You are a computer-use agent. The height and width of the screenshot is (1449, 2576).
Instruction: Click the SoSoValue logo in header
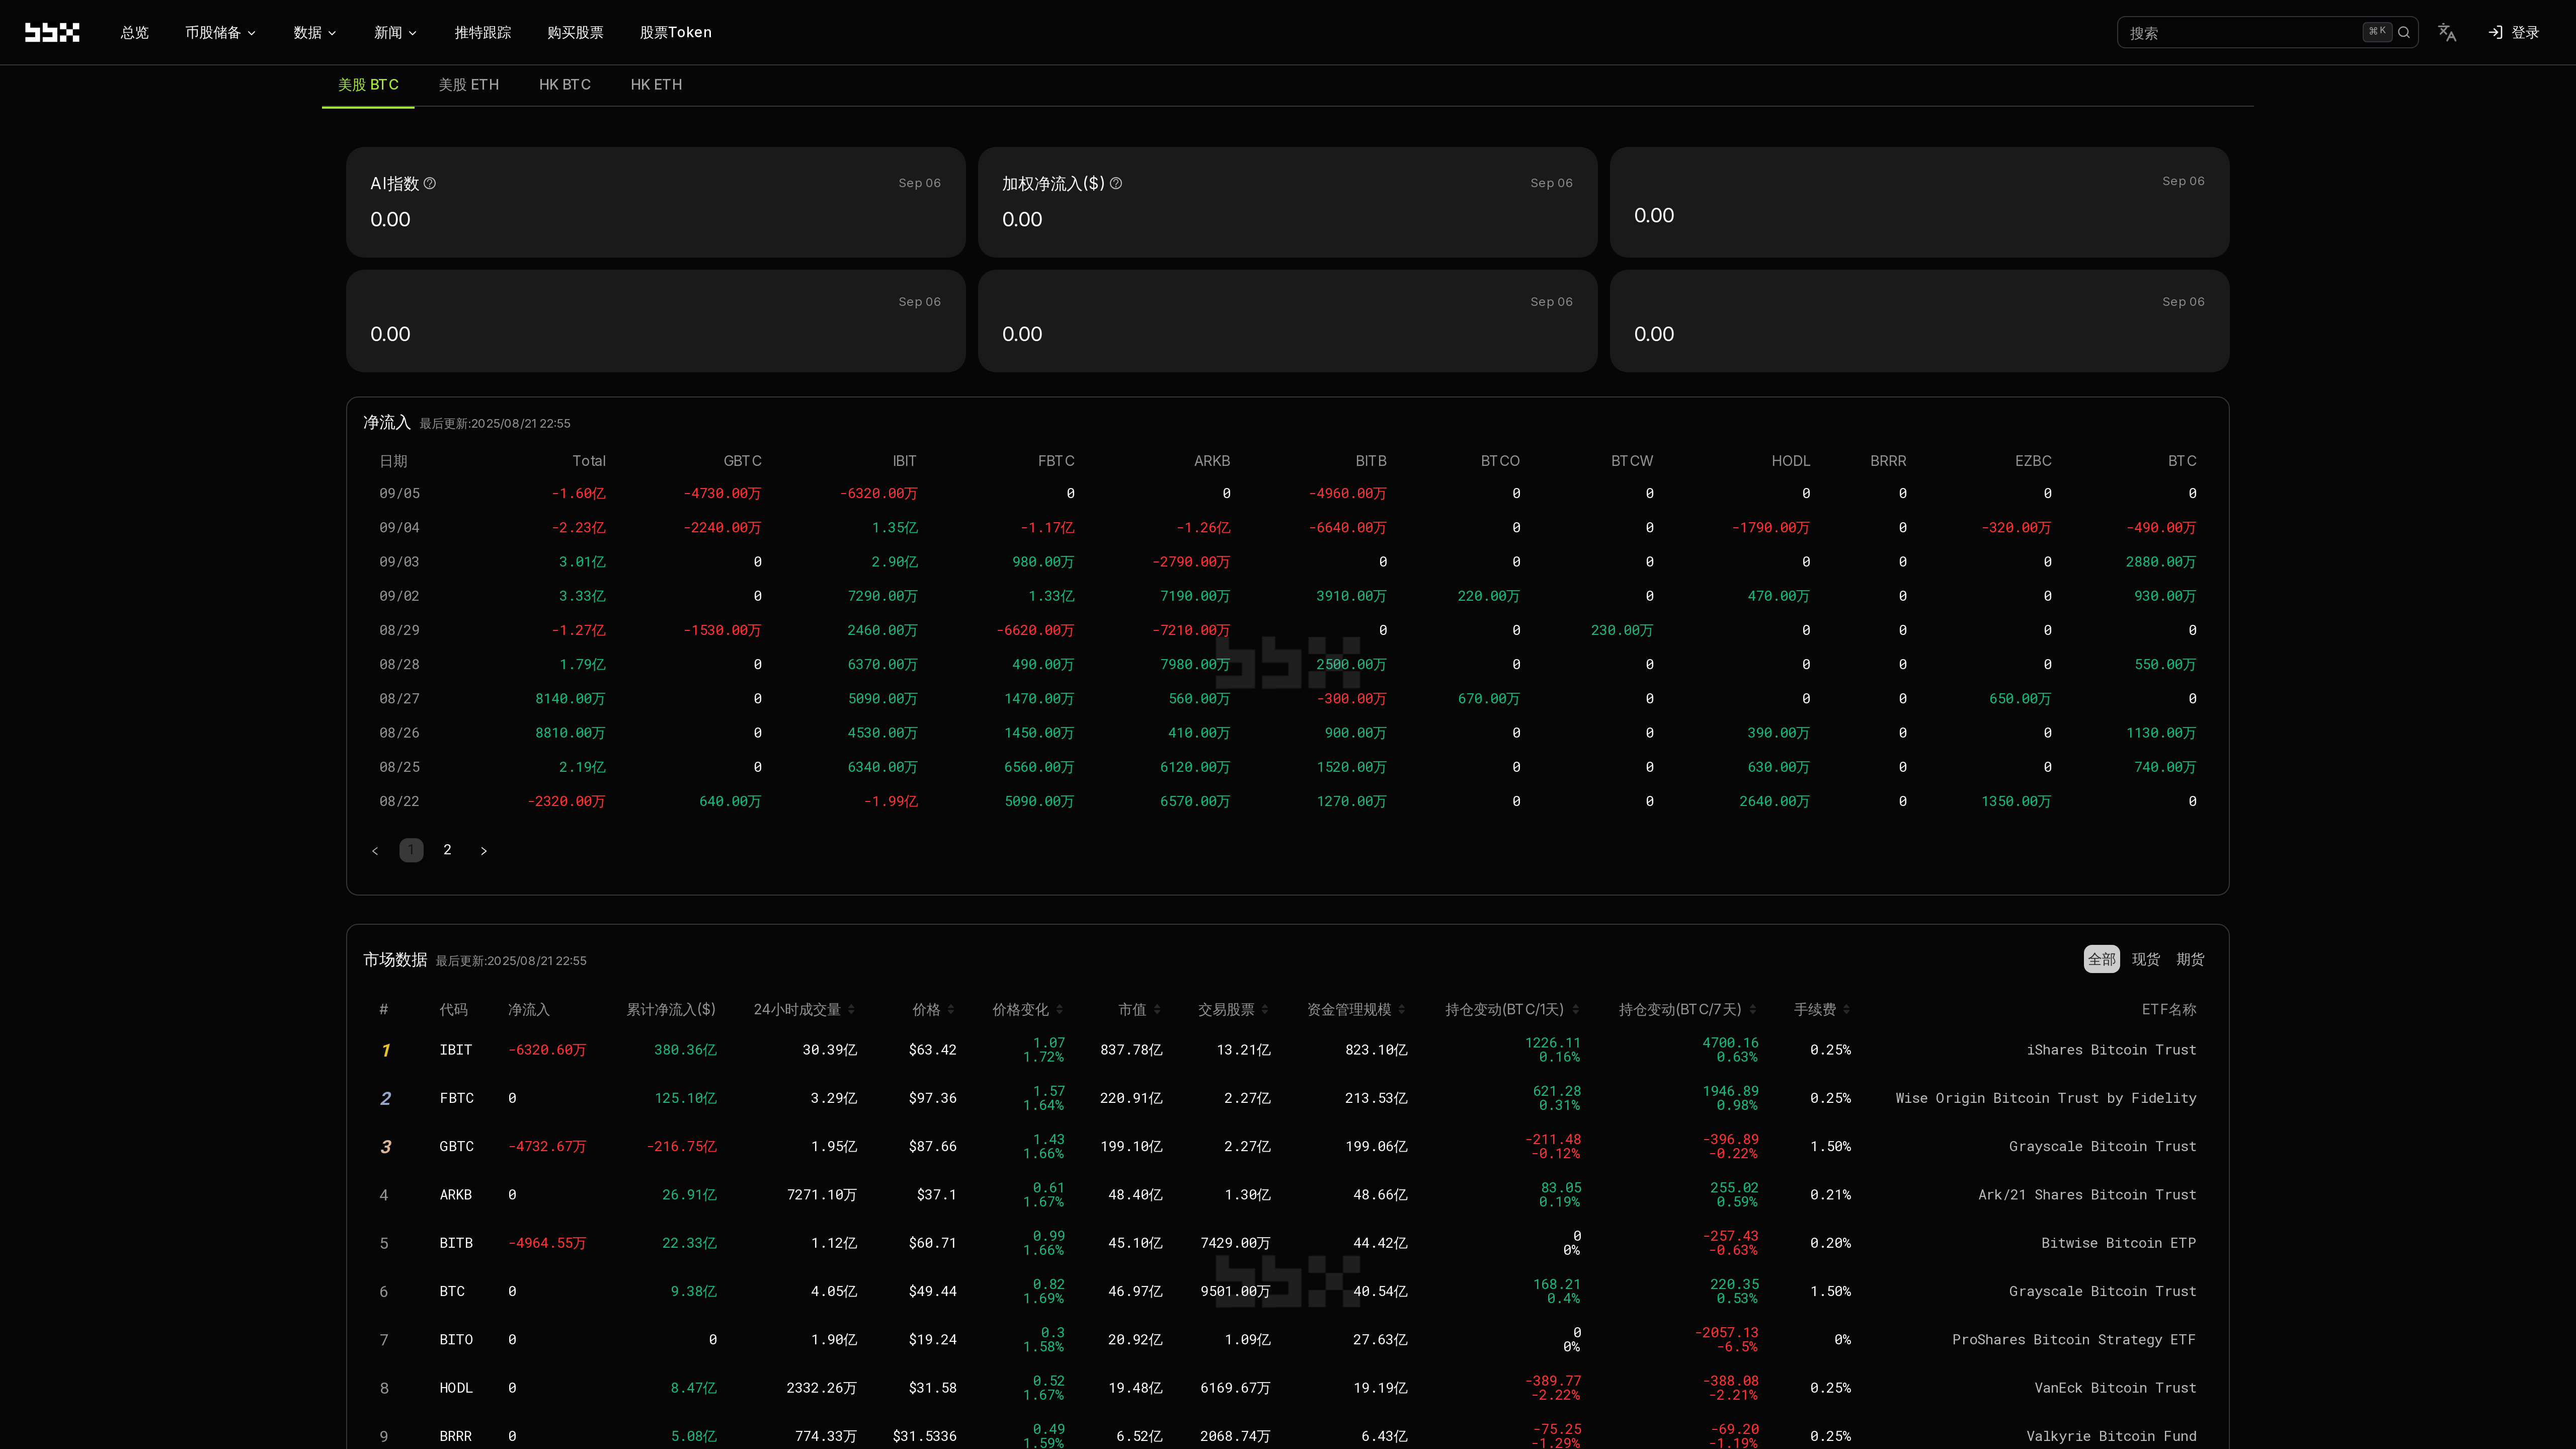52,32
